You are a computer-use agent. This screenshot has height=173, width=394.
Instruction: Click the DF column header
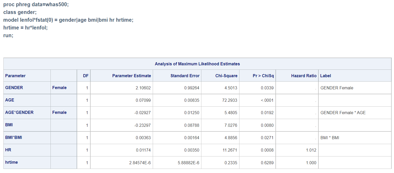[85, 76]
